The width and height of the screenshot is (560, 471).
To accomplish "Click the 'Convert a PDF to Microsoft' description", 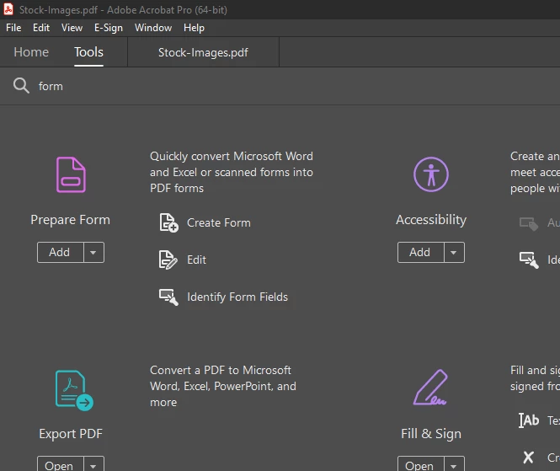I will (x=223, y=386).
